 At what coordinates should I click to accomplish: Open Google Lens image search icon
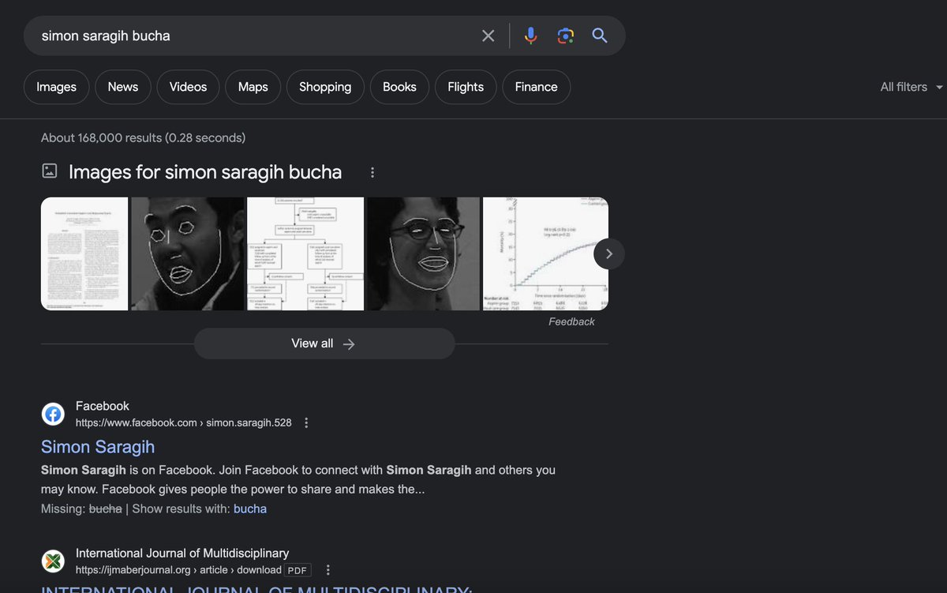[x=565, y=36]
